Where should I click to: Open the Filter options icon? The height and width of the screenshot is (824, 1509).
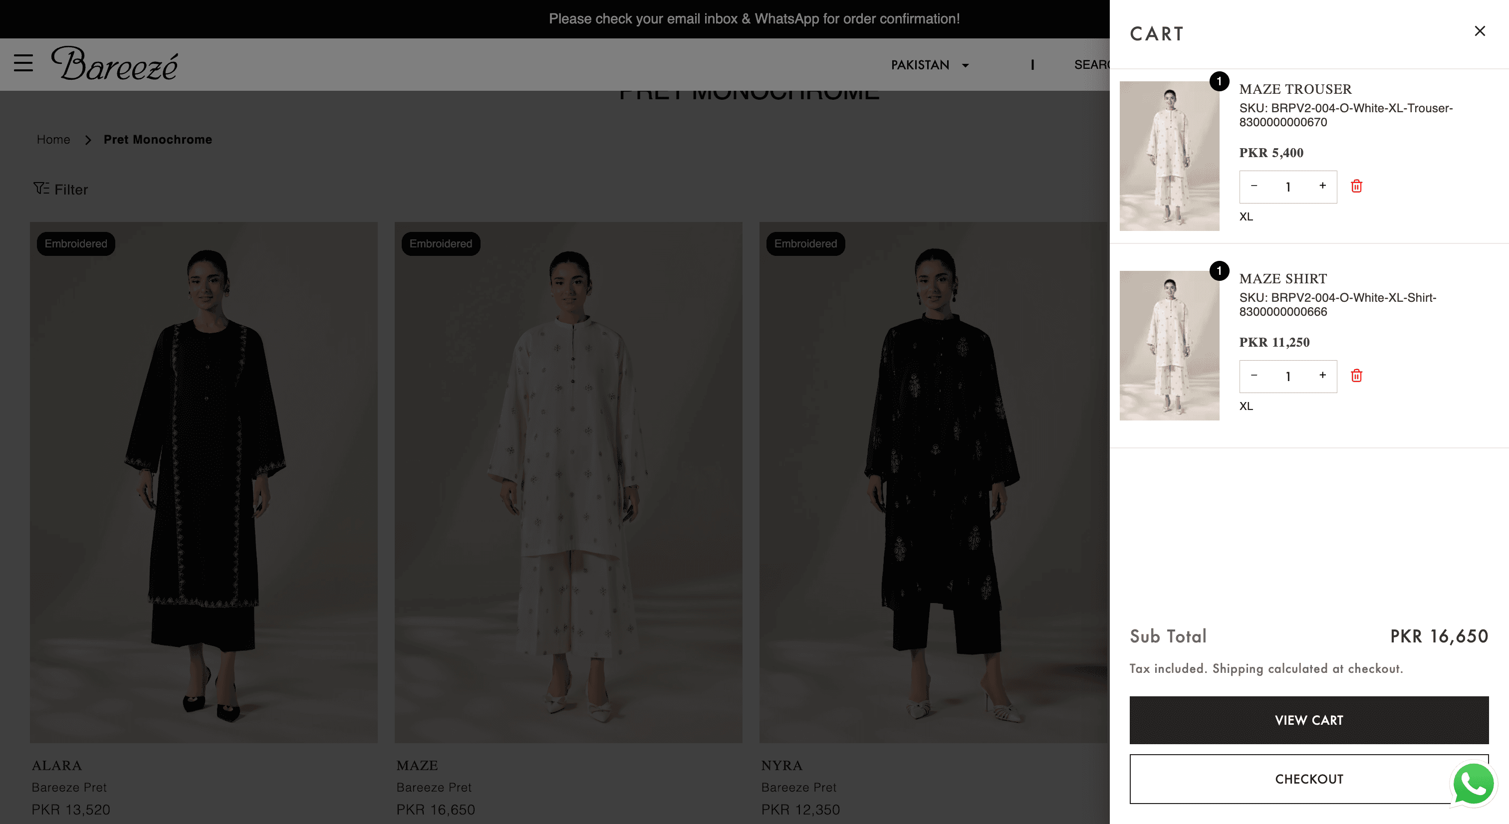41,188
